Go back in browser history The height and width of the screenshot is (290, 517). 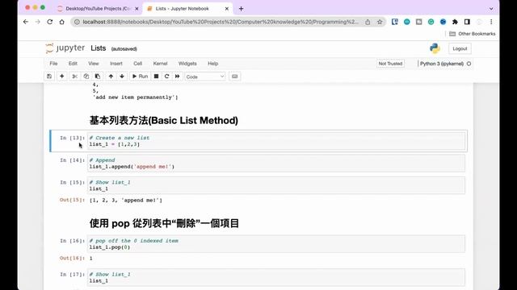coord(26,22)
